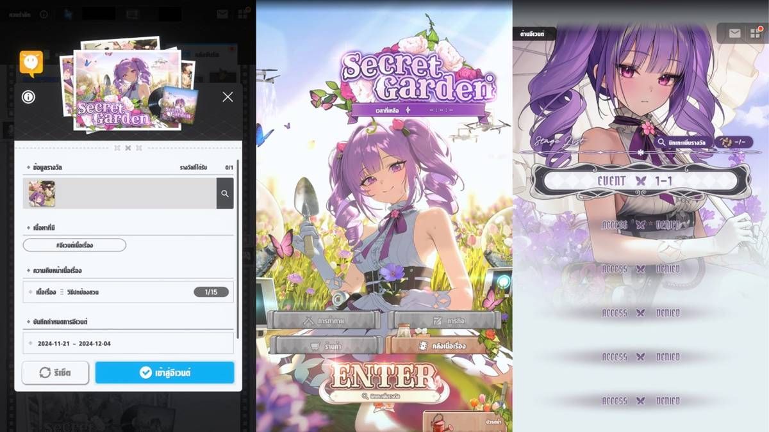This screenshot has height=432, width=769.
Task: Click the reward search pill above stage list
Action: click(681, 141)
